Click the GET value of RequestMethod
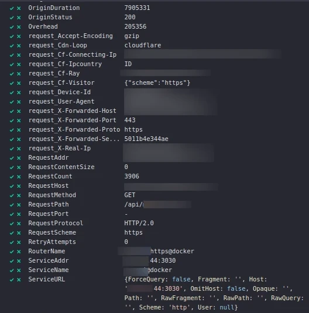This screenshot has height=313, width=309. point(130,195)
